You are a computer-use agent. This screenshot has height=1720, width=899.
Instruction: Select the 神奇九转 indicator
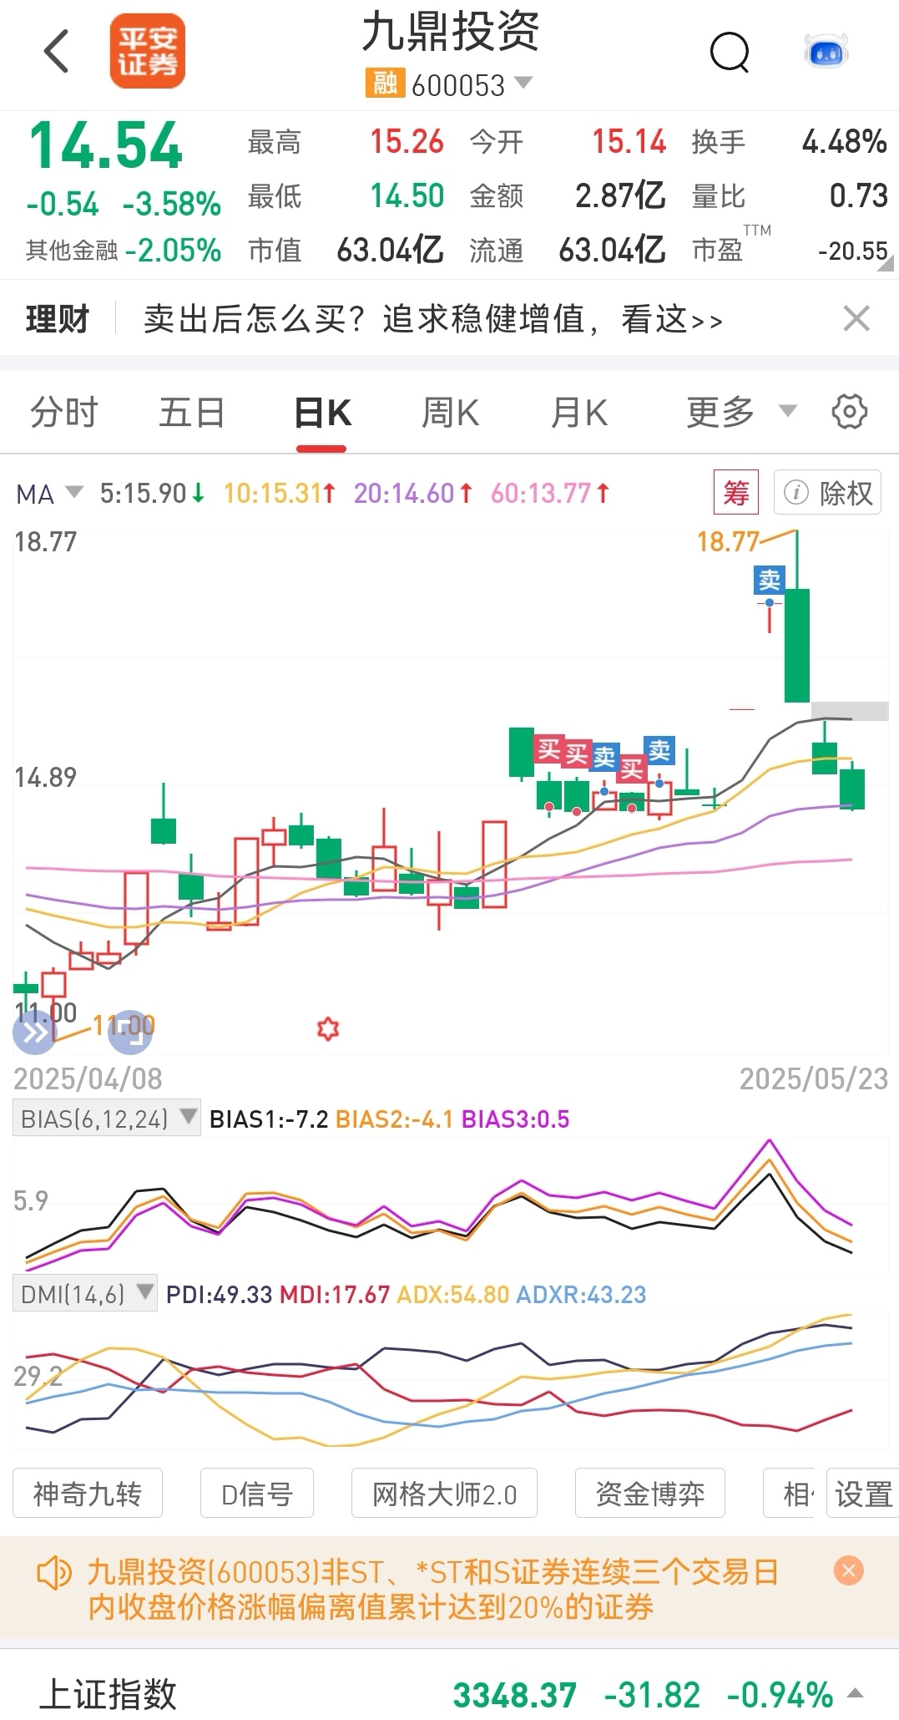[x=88, y=1494]
